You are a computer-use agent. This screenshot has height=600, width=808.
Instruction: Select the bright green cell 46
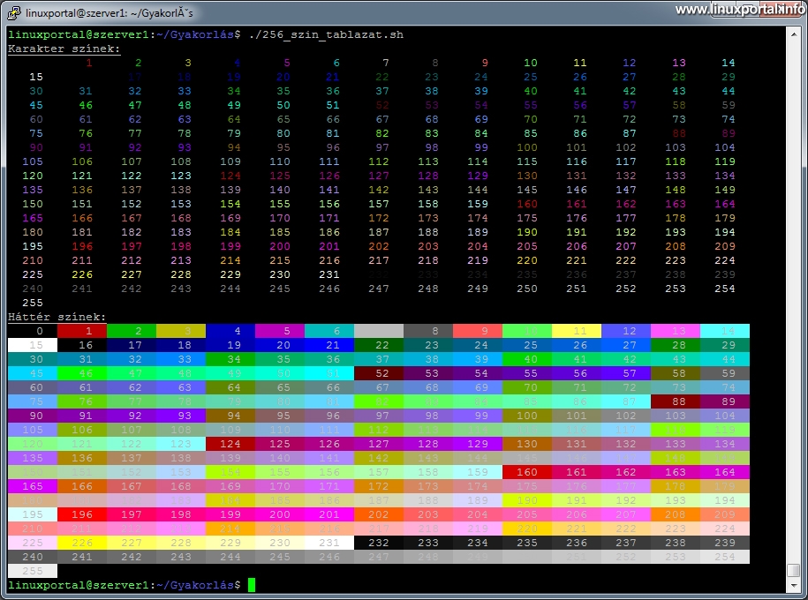click(82, 372)
